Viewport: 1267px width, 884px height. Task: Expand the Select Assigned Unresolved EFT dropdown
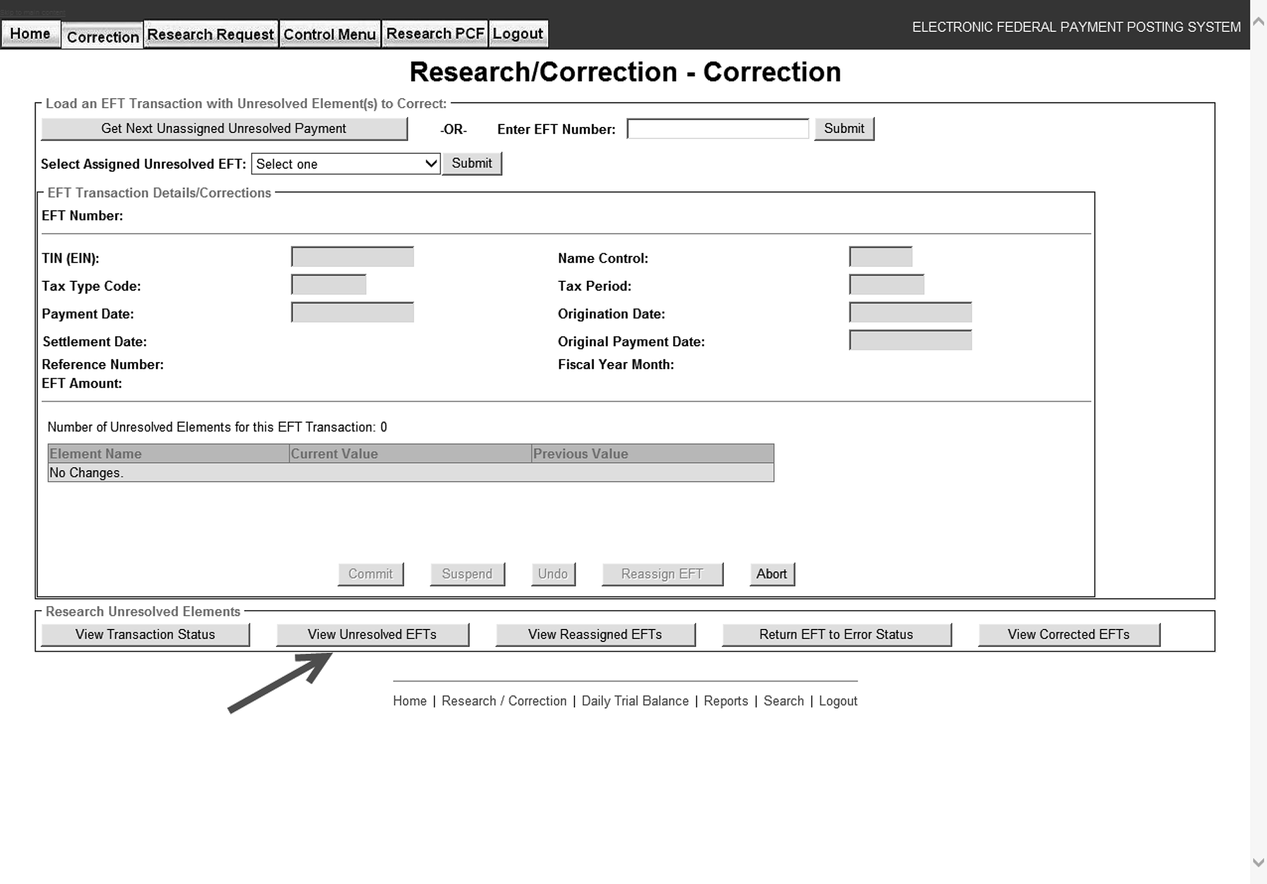345,164
